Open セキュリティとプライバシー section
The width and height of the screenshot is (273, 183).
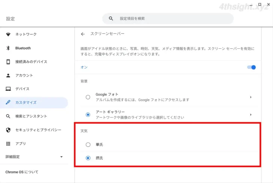pos(34,130)
